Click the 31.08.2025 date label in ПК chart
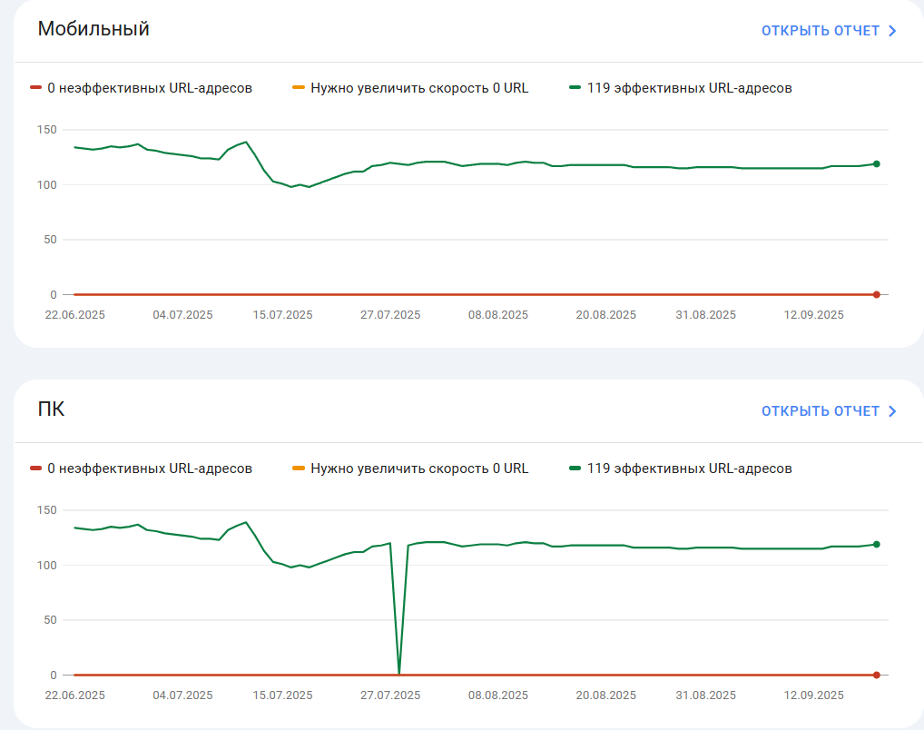Viewport: 924px width, 730px height. [x=706, y=695]
